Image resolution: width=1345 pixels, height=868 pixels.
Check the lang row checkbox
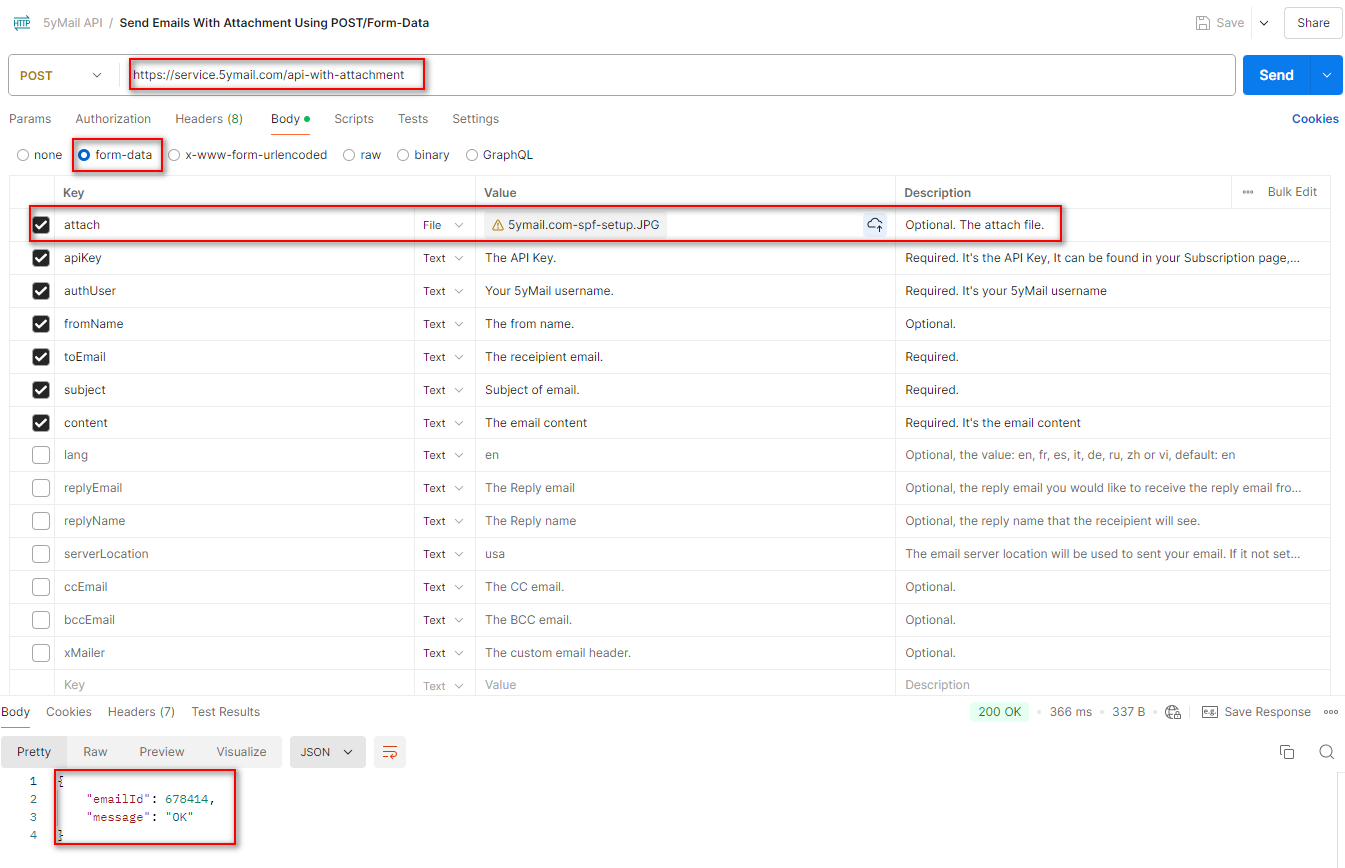tap(41, 455)
